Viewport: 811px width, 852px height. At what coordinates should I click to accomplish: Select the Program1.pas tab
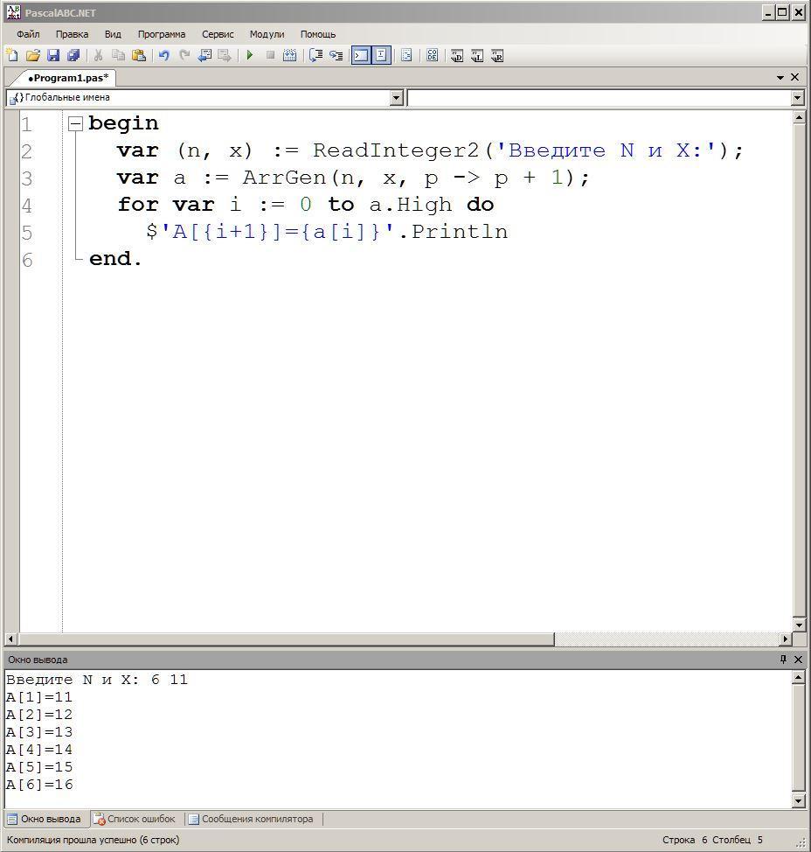click(x=68, y=78)
